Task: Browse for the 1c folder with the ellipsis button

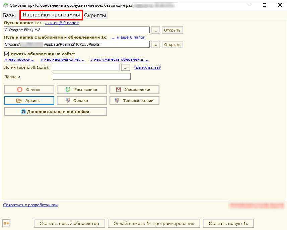Action: [155, 30]
